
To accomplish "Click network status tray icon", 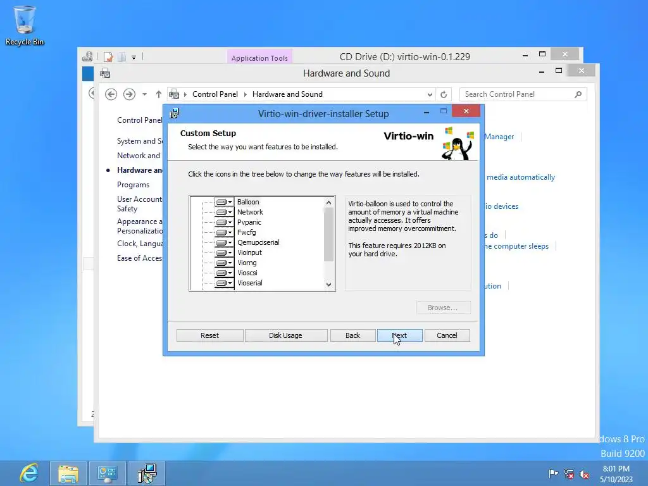I will (x=569, y=474).
